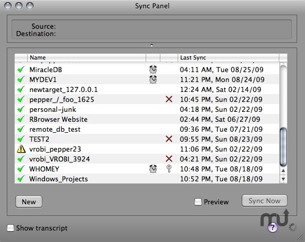Sort list by the Name column header

click(86, 57)
